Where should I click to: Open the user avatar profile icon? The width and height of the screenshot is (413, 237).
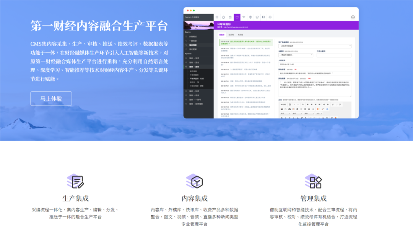coord(353,17)
